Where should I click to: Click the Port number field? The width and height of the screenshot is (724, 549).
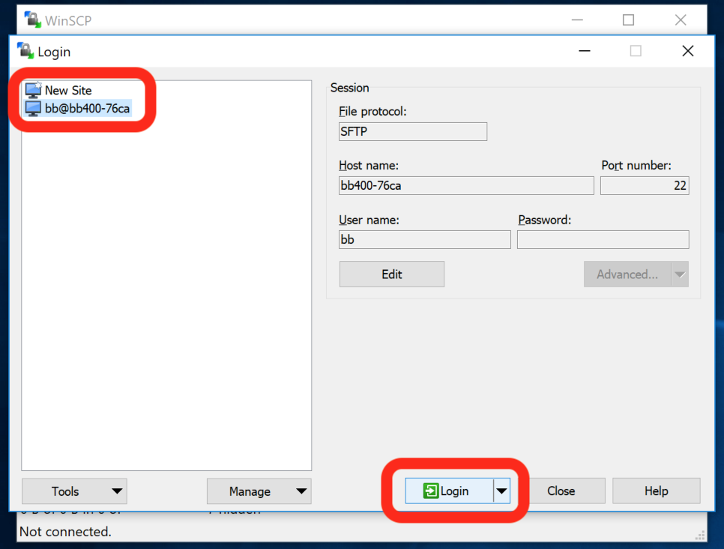(x=645, y=186)
